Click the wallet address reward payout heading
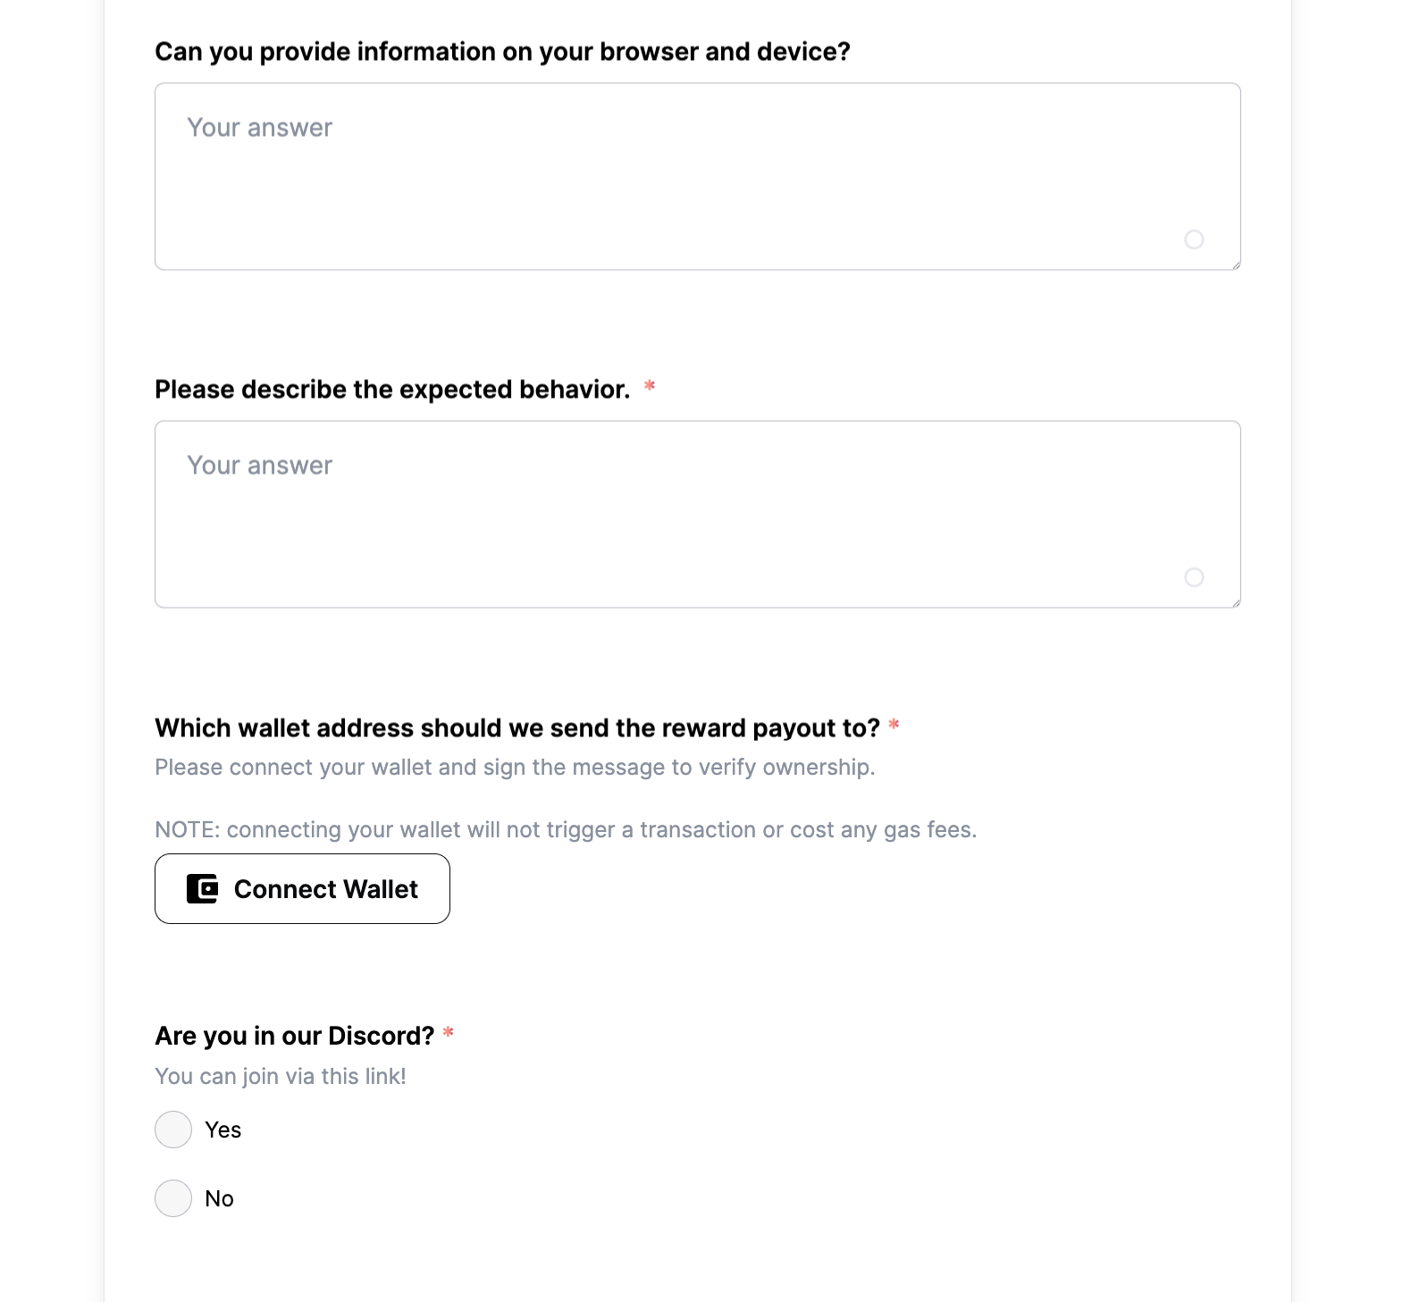 517,728
